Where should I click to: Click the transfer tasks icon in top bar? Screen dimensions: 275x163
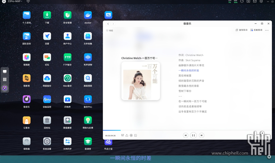point(248,1)
